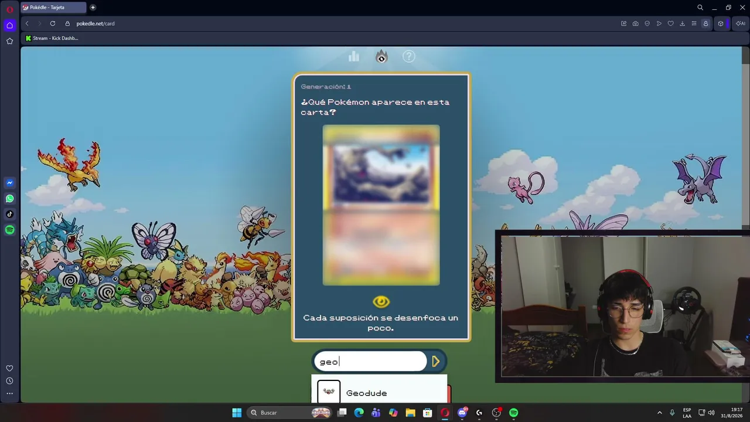Screen dimensions: 750x422
Task: Open TikTok in the Opera sidebar
Action: [x=9, y=215]
